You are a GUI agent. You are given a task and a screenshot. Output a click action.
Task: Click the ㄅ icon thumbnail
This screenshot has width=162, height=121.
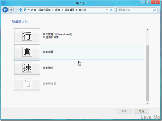tap(27, 83)
